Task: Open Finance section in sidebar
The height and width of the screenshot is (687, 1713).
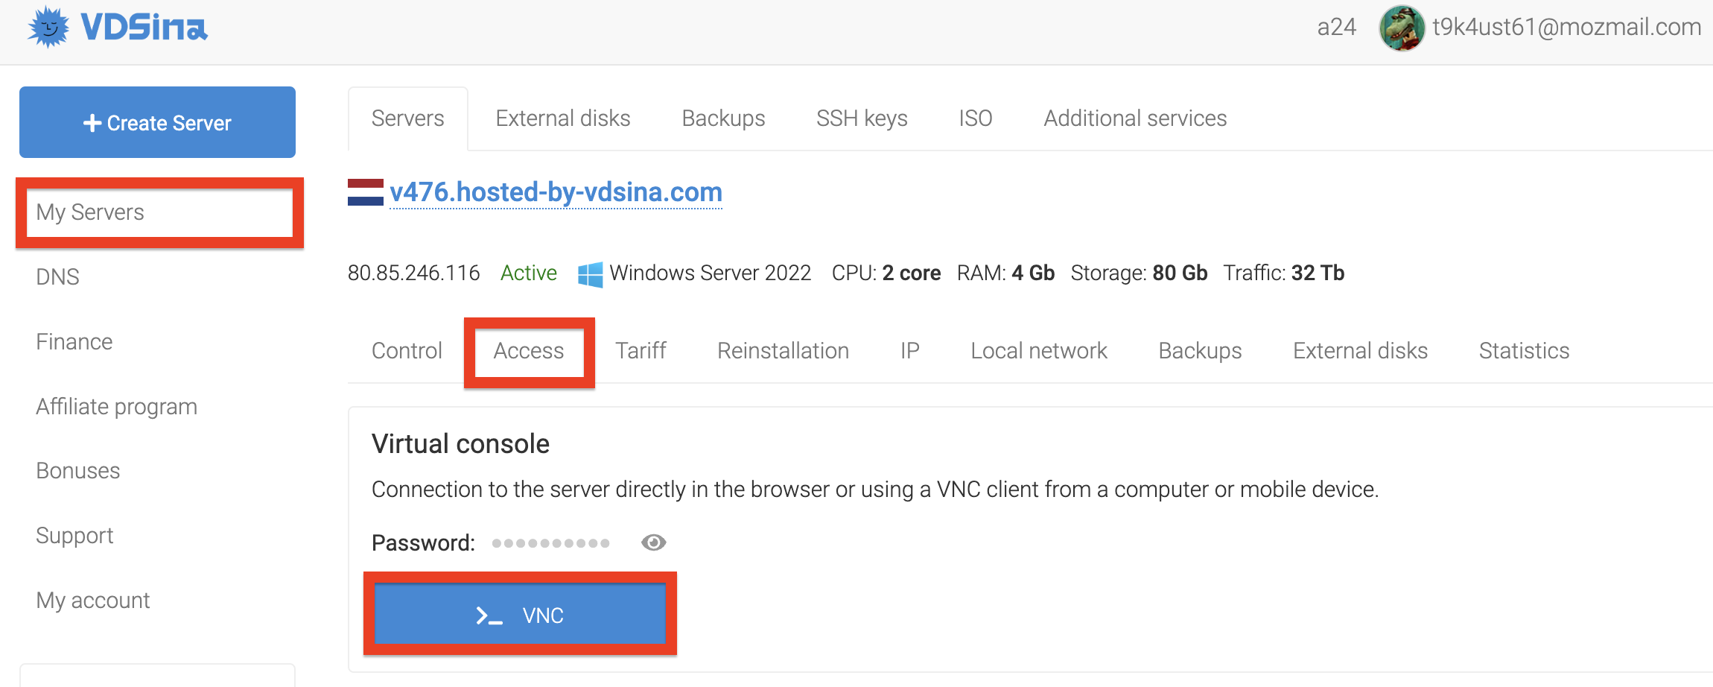Action: point(74,341)
